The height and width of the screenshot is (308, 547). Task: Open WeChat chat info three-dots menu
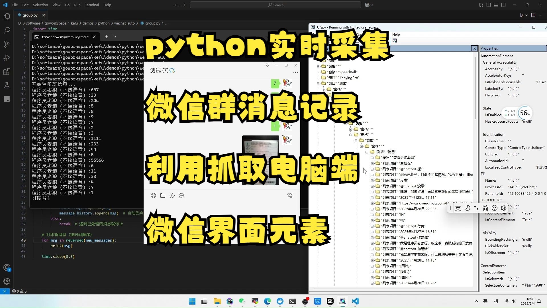tap(295, 72)
